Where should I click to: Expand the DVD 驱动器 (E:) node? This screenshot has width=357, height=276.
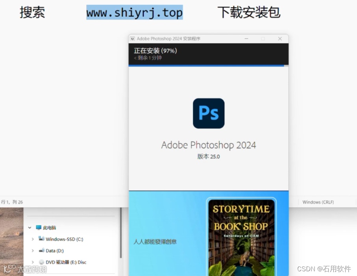coord(33,262)
